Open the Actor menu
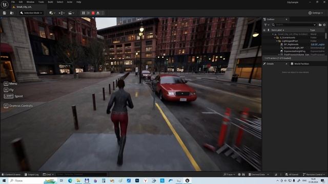Image resolution: width=328 pixels, height=184 pixels. pyautogui.click(x=70, y=2)
